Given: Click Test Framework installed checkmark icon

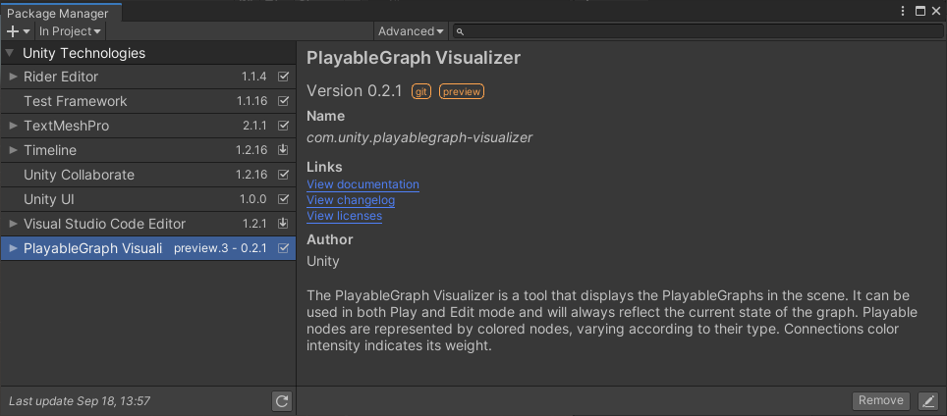Looking at the screenshot, I should [x=283, y=101].
